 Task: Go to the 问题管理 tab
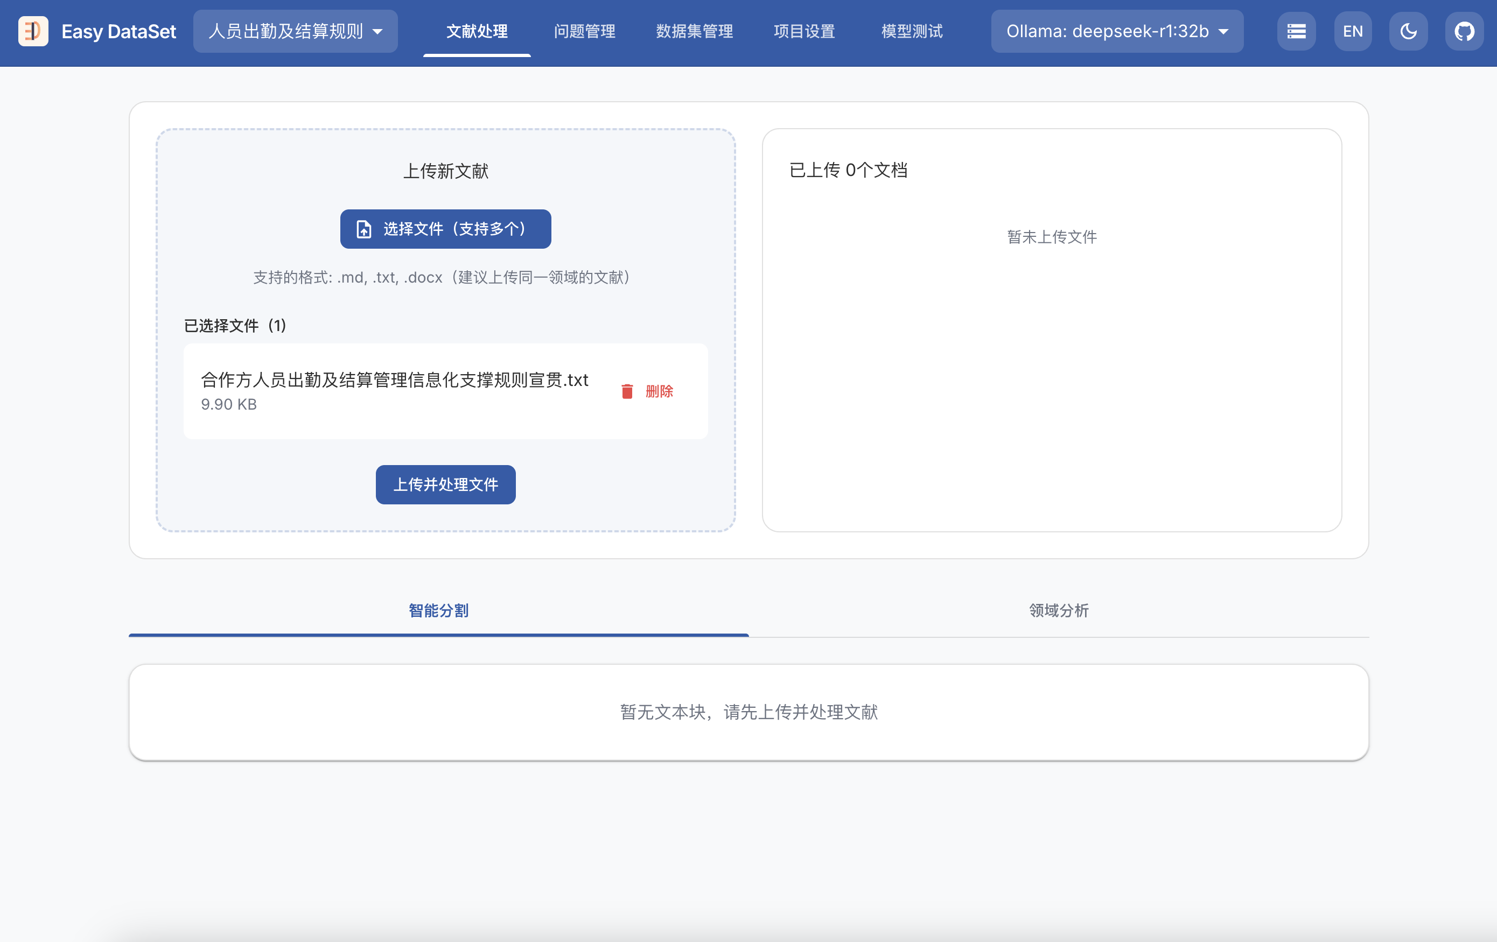coord(584,31)
